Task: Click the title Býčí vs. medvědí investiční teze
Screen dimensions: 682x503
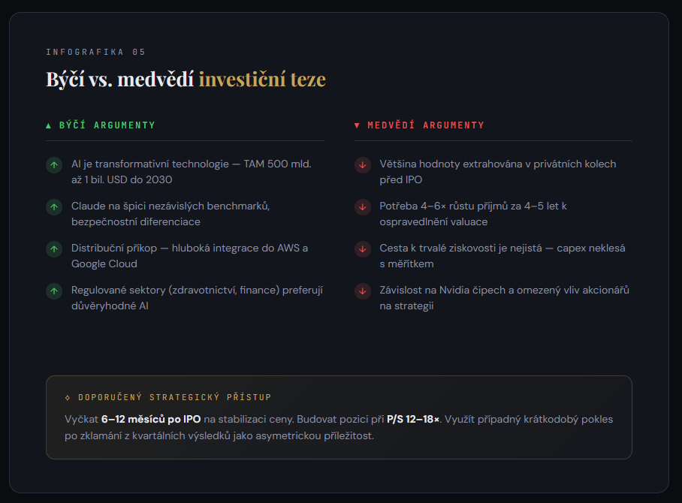Action: click(186, 80)
